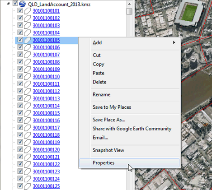This screenshot has height=190, width=212.
Task: Open the 30101100102 placemark link
Action: [46, 18]
